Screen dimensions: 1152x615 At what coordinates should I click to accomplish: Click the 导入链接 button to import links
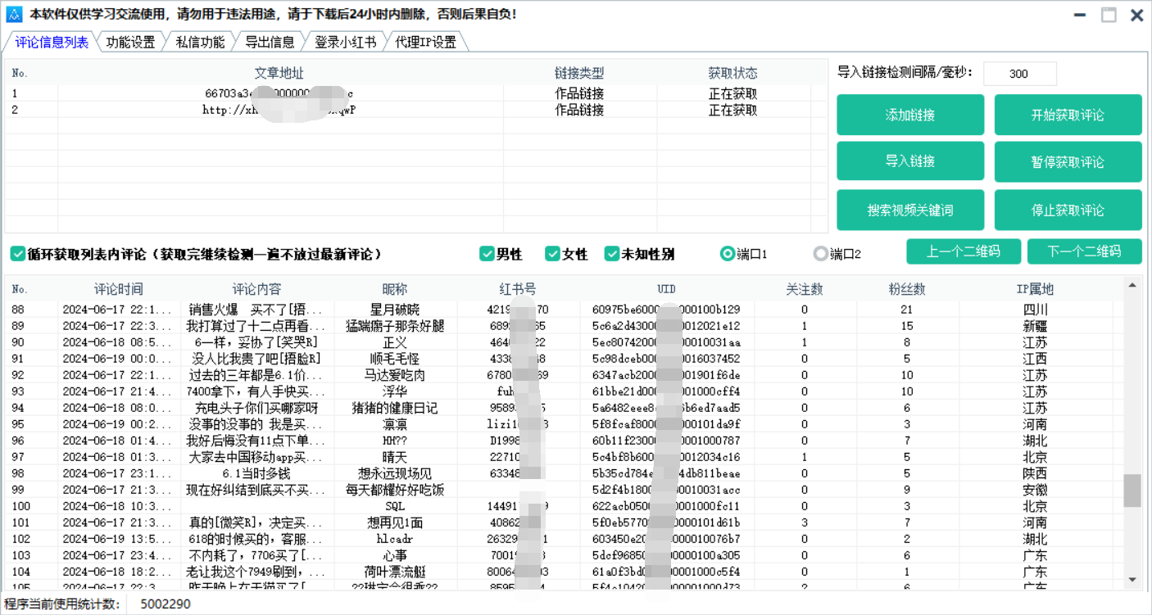click(910, 161)
